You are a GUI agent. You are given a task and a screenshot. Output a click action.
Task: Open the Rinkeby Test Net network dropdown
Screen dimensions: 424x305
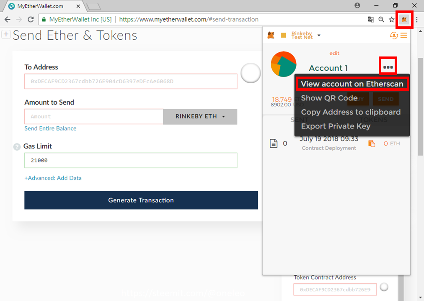(x=306, y=36)
